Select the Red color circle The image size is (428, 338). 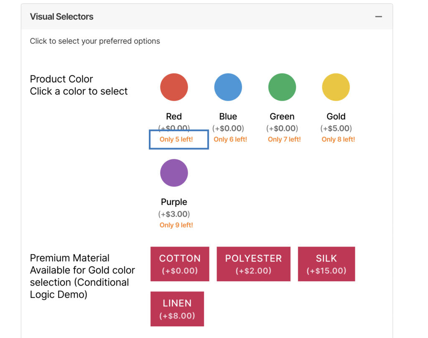coord(174,87)
